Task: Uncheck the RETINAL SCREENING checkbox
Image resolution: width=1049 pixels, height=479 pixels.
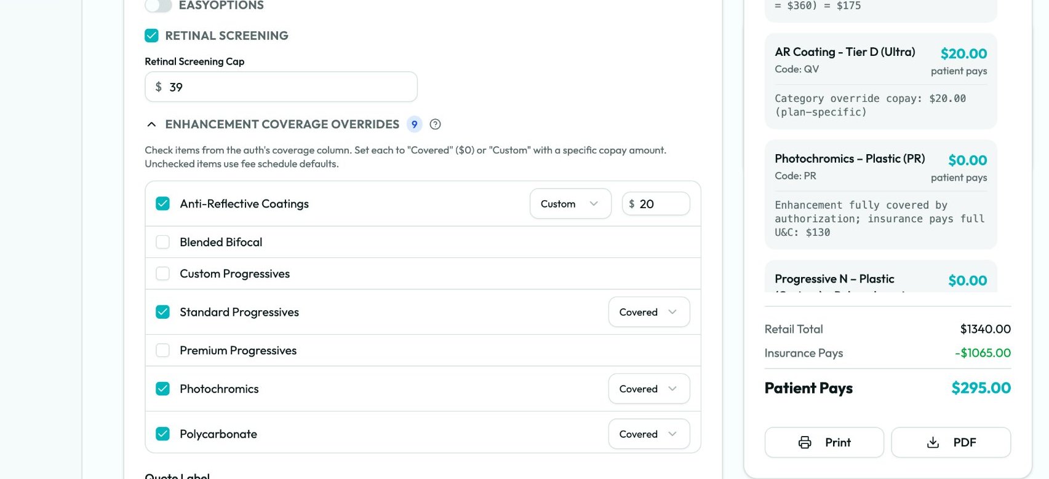Action: pos(151,36)
